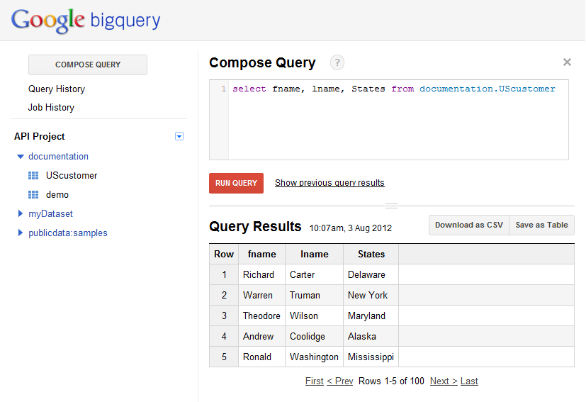This screenshot has width=586, height=402.
Task: Open Job History
Action: (51, 107)
